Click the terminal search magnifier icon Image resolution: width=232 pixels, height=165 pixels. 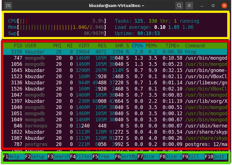tap(179, 6)
